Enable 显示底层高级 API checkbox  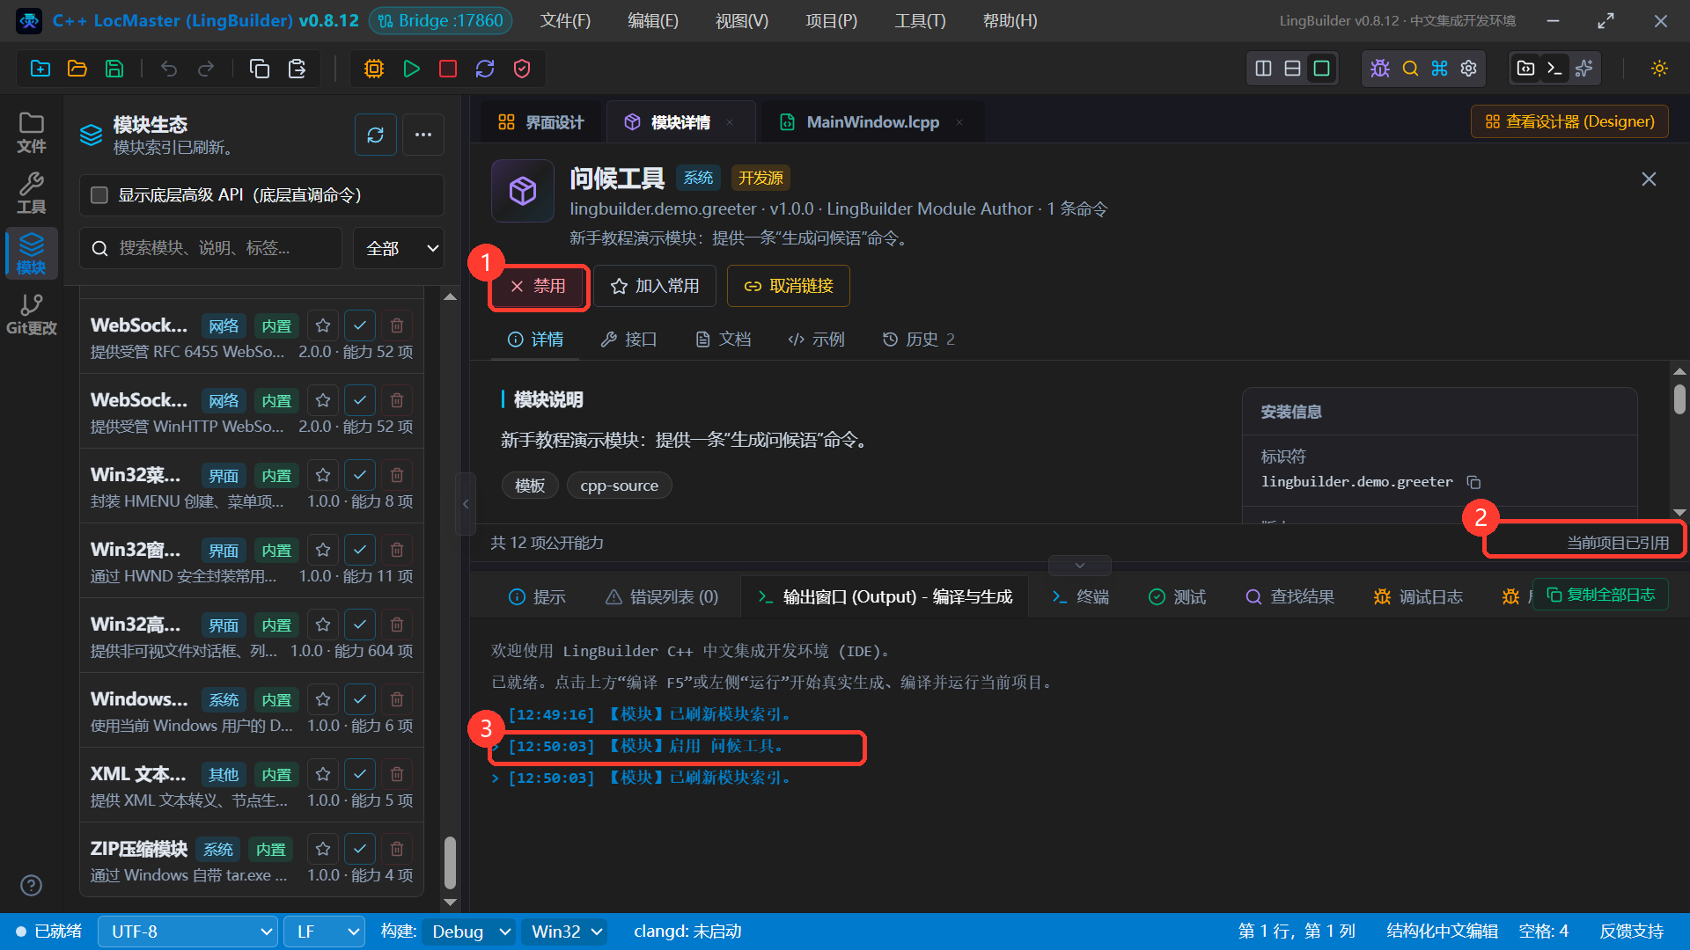click(99, 195)
